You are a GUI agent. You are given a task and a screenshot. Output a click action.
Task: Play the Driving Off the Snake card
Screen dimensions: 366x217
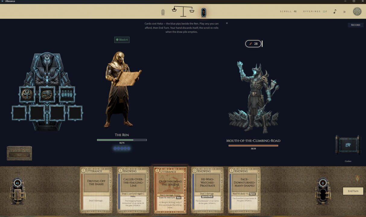[x=96, y=190]
